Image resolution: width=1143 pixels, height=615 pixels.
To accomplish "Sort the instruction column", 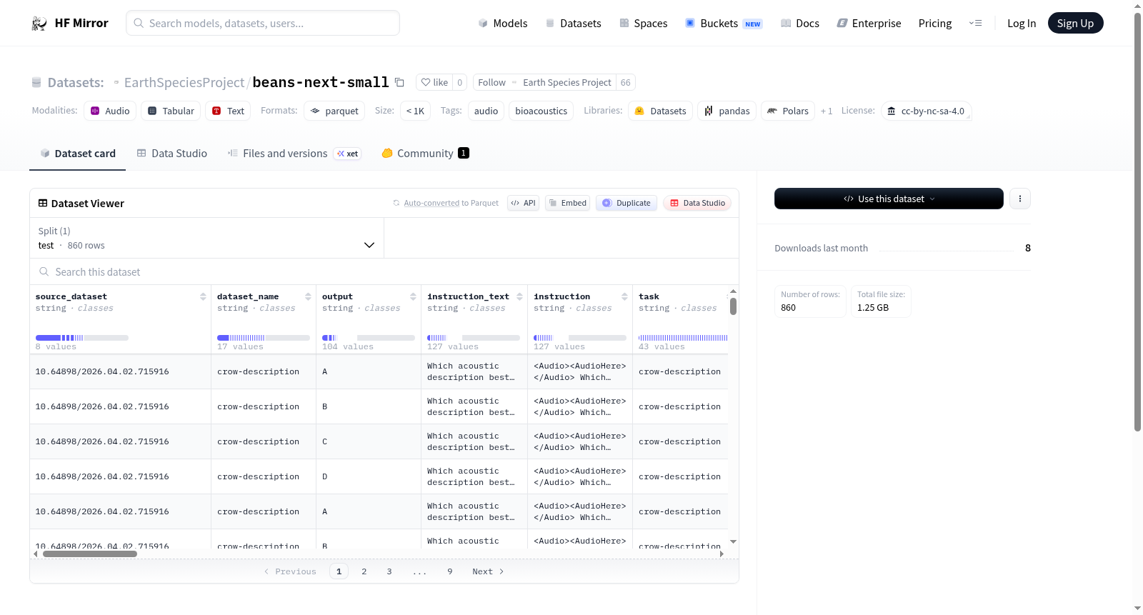I will pos(624,296).
